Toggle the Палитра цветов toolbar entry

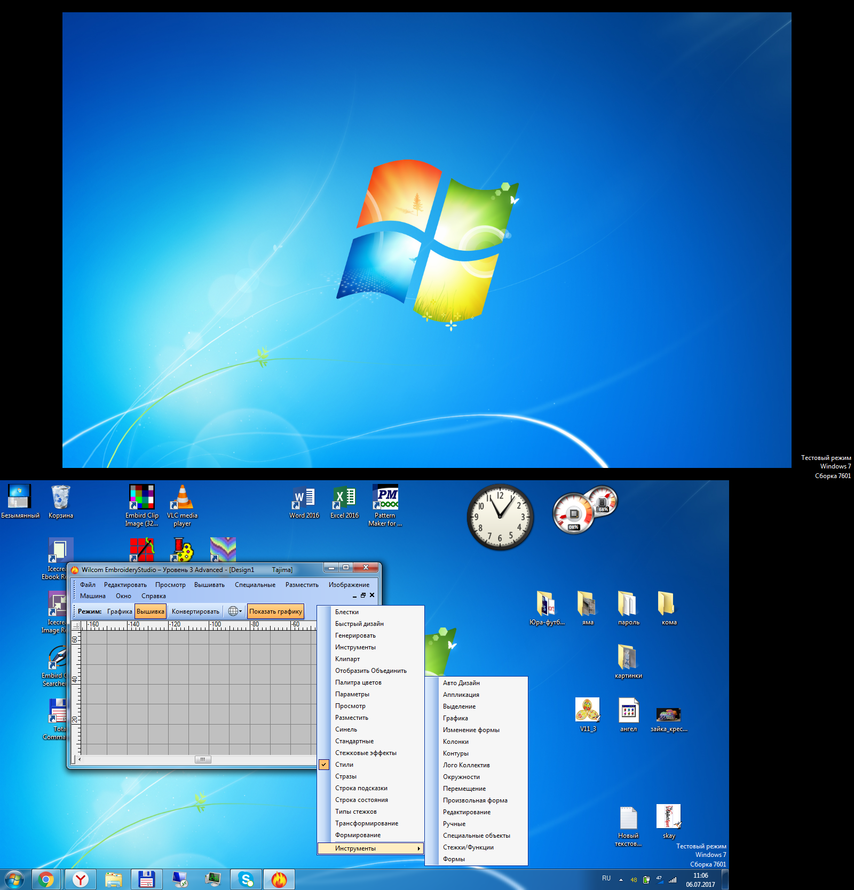pyautogui.click(x=371, y=682)
